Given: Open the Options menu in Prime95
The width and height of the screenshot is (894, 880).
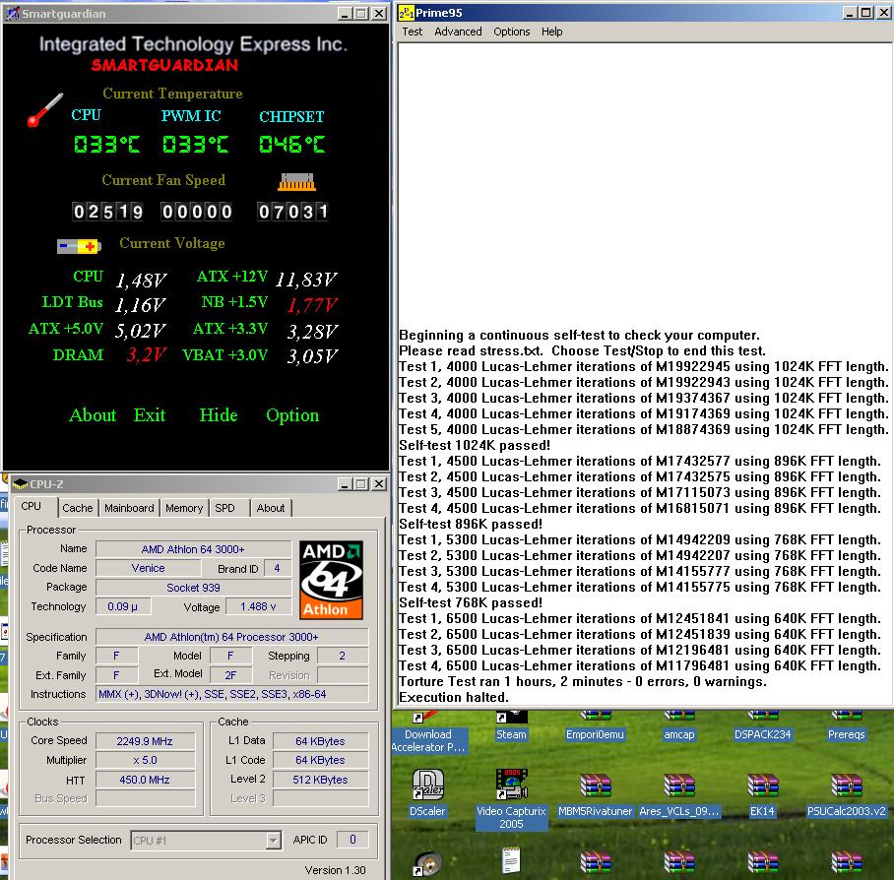Looking at the screenshot, I should (x=512, y=31).
